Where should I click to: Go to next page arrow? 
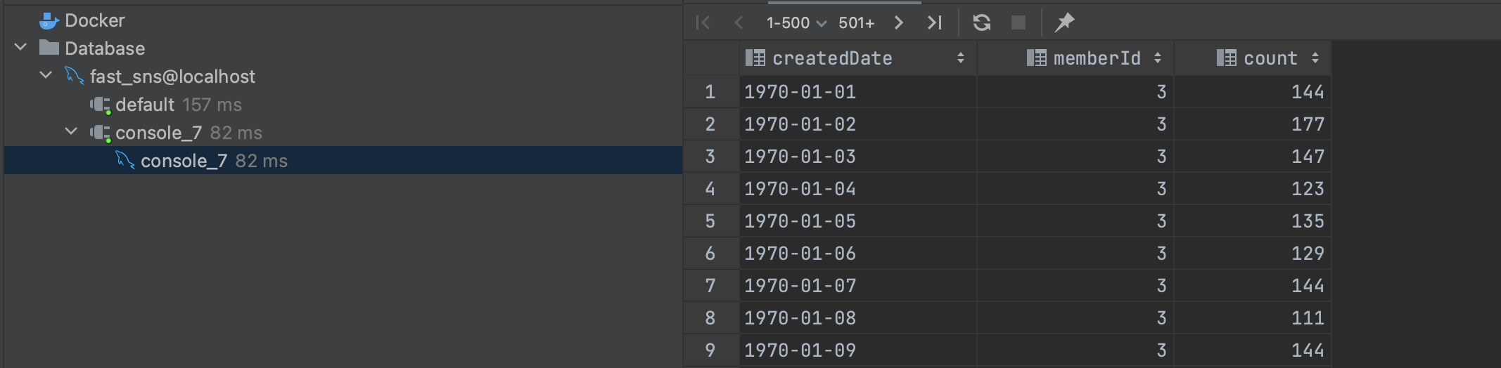pos(898,22)
